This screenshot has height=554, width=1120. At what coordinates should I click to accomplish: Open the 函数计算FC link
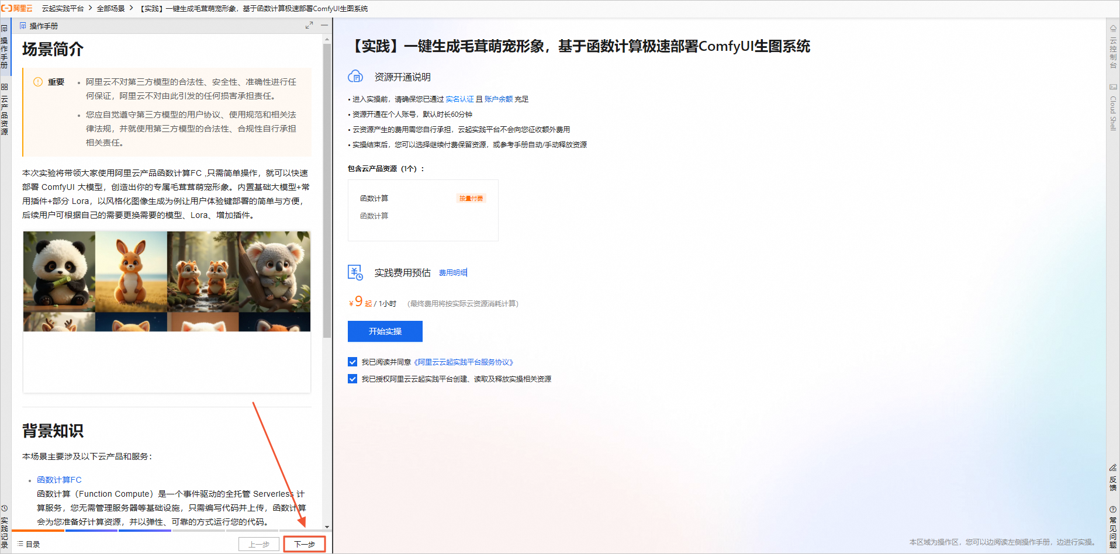coord(59,480)
